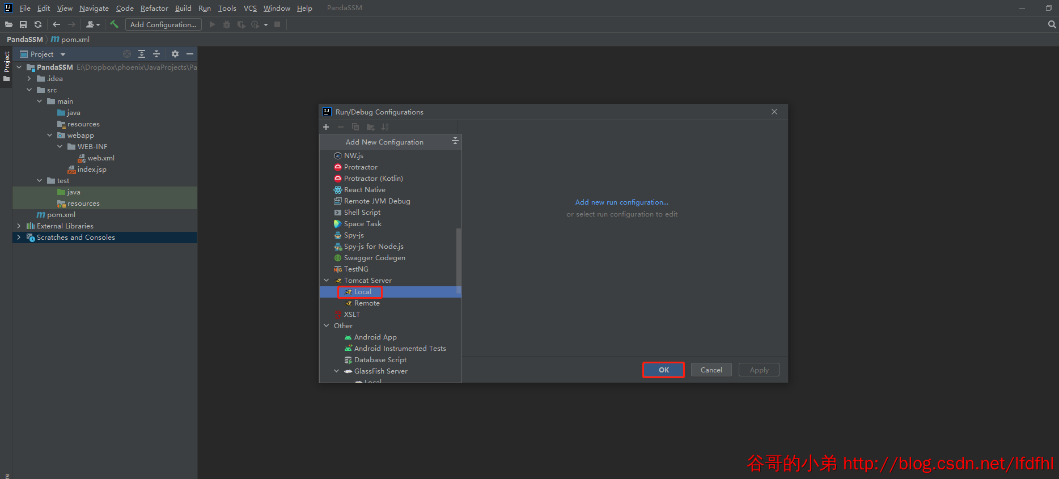Open the Project view selector dropdown

coord(63,54)
